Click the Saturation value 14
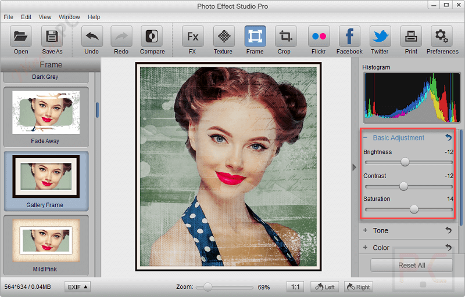465x297 pixels. click(x=450, y=198)
